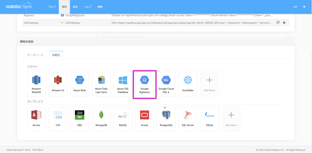Choose the Amazon S3 destination tile
Image resolution: width=312 pixels, height=153 pixels.
click(x=58, y=84)
